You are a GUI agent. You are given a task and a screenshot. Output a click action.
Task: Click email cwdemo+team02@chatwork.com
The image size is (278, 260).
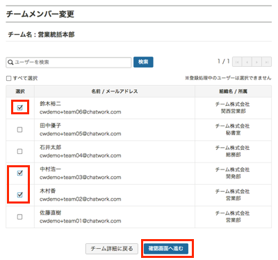81,199
